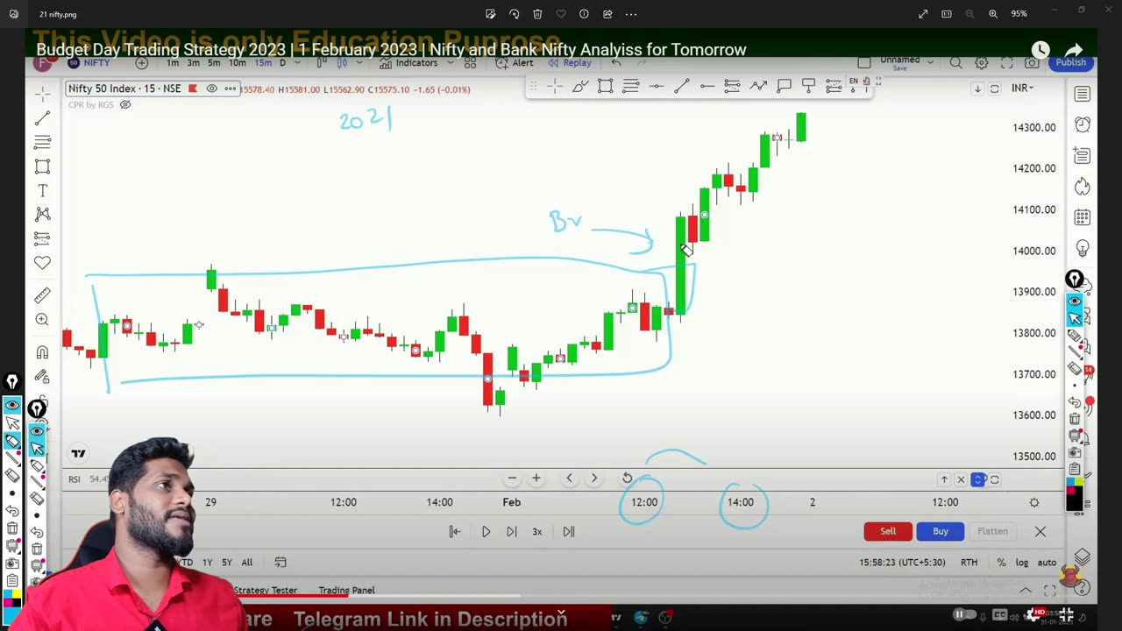Click the Flatten button
The image size is (1122, 631).
(x=993, y=531)
